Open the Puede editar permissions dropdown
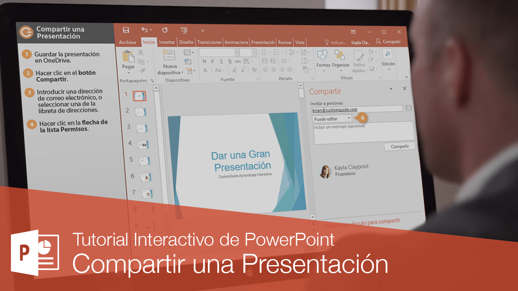This screenshot has width=518, height=291. pos(332,118)
